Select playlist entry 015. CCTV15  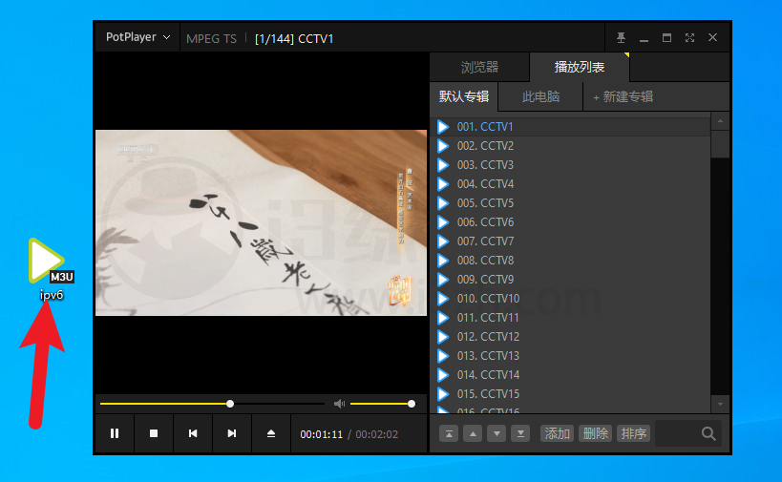pyautogui.click(x=571, y=394)
